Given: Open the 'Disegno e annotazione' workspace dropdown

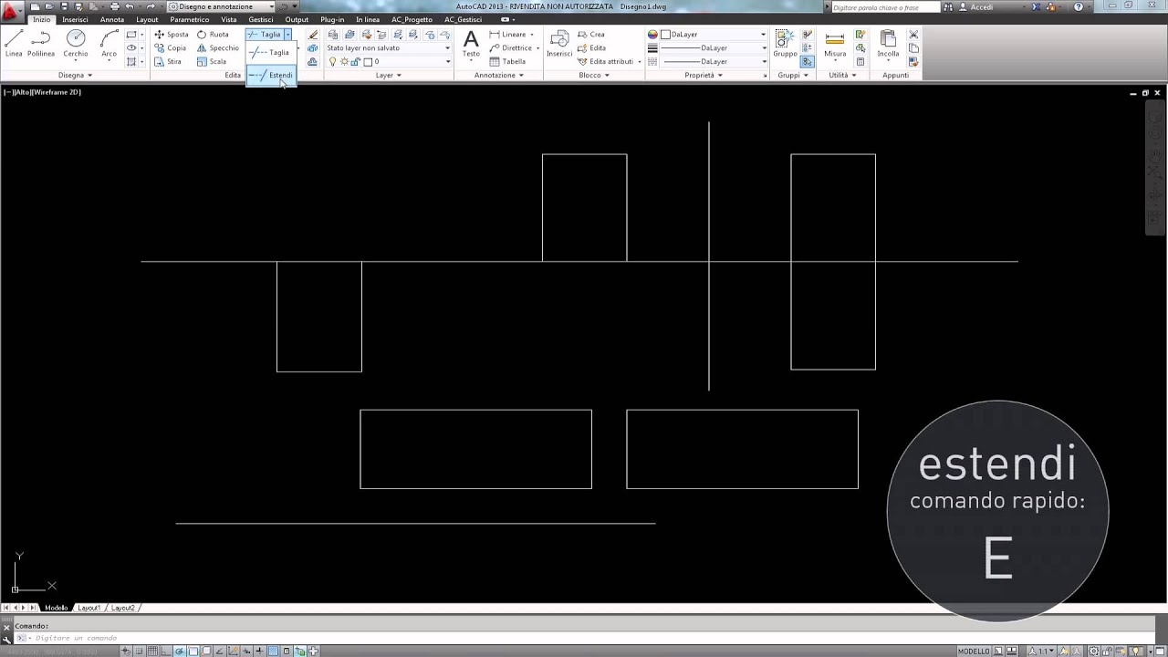Looking at the screenshot, I should tap(221, 6).
